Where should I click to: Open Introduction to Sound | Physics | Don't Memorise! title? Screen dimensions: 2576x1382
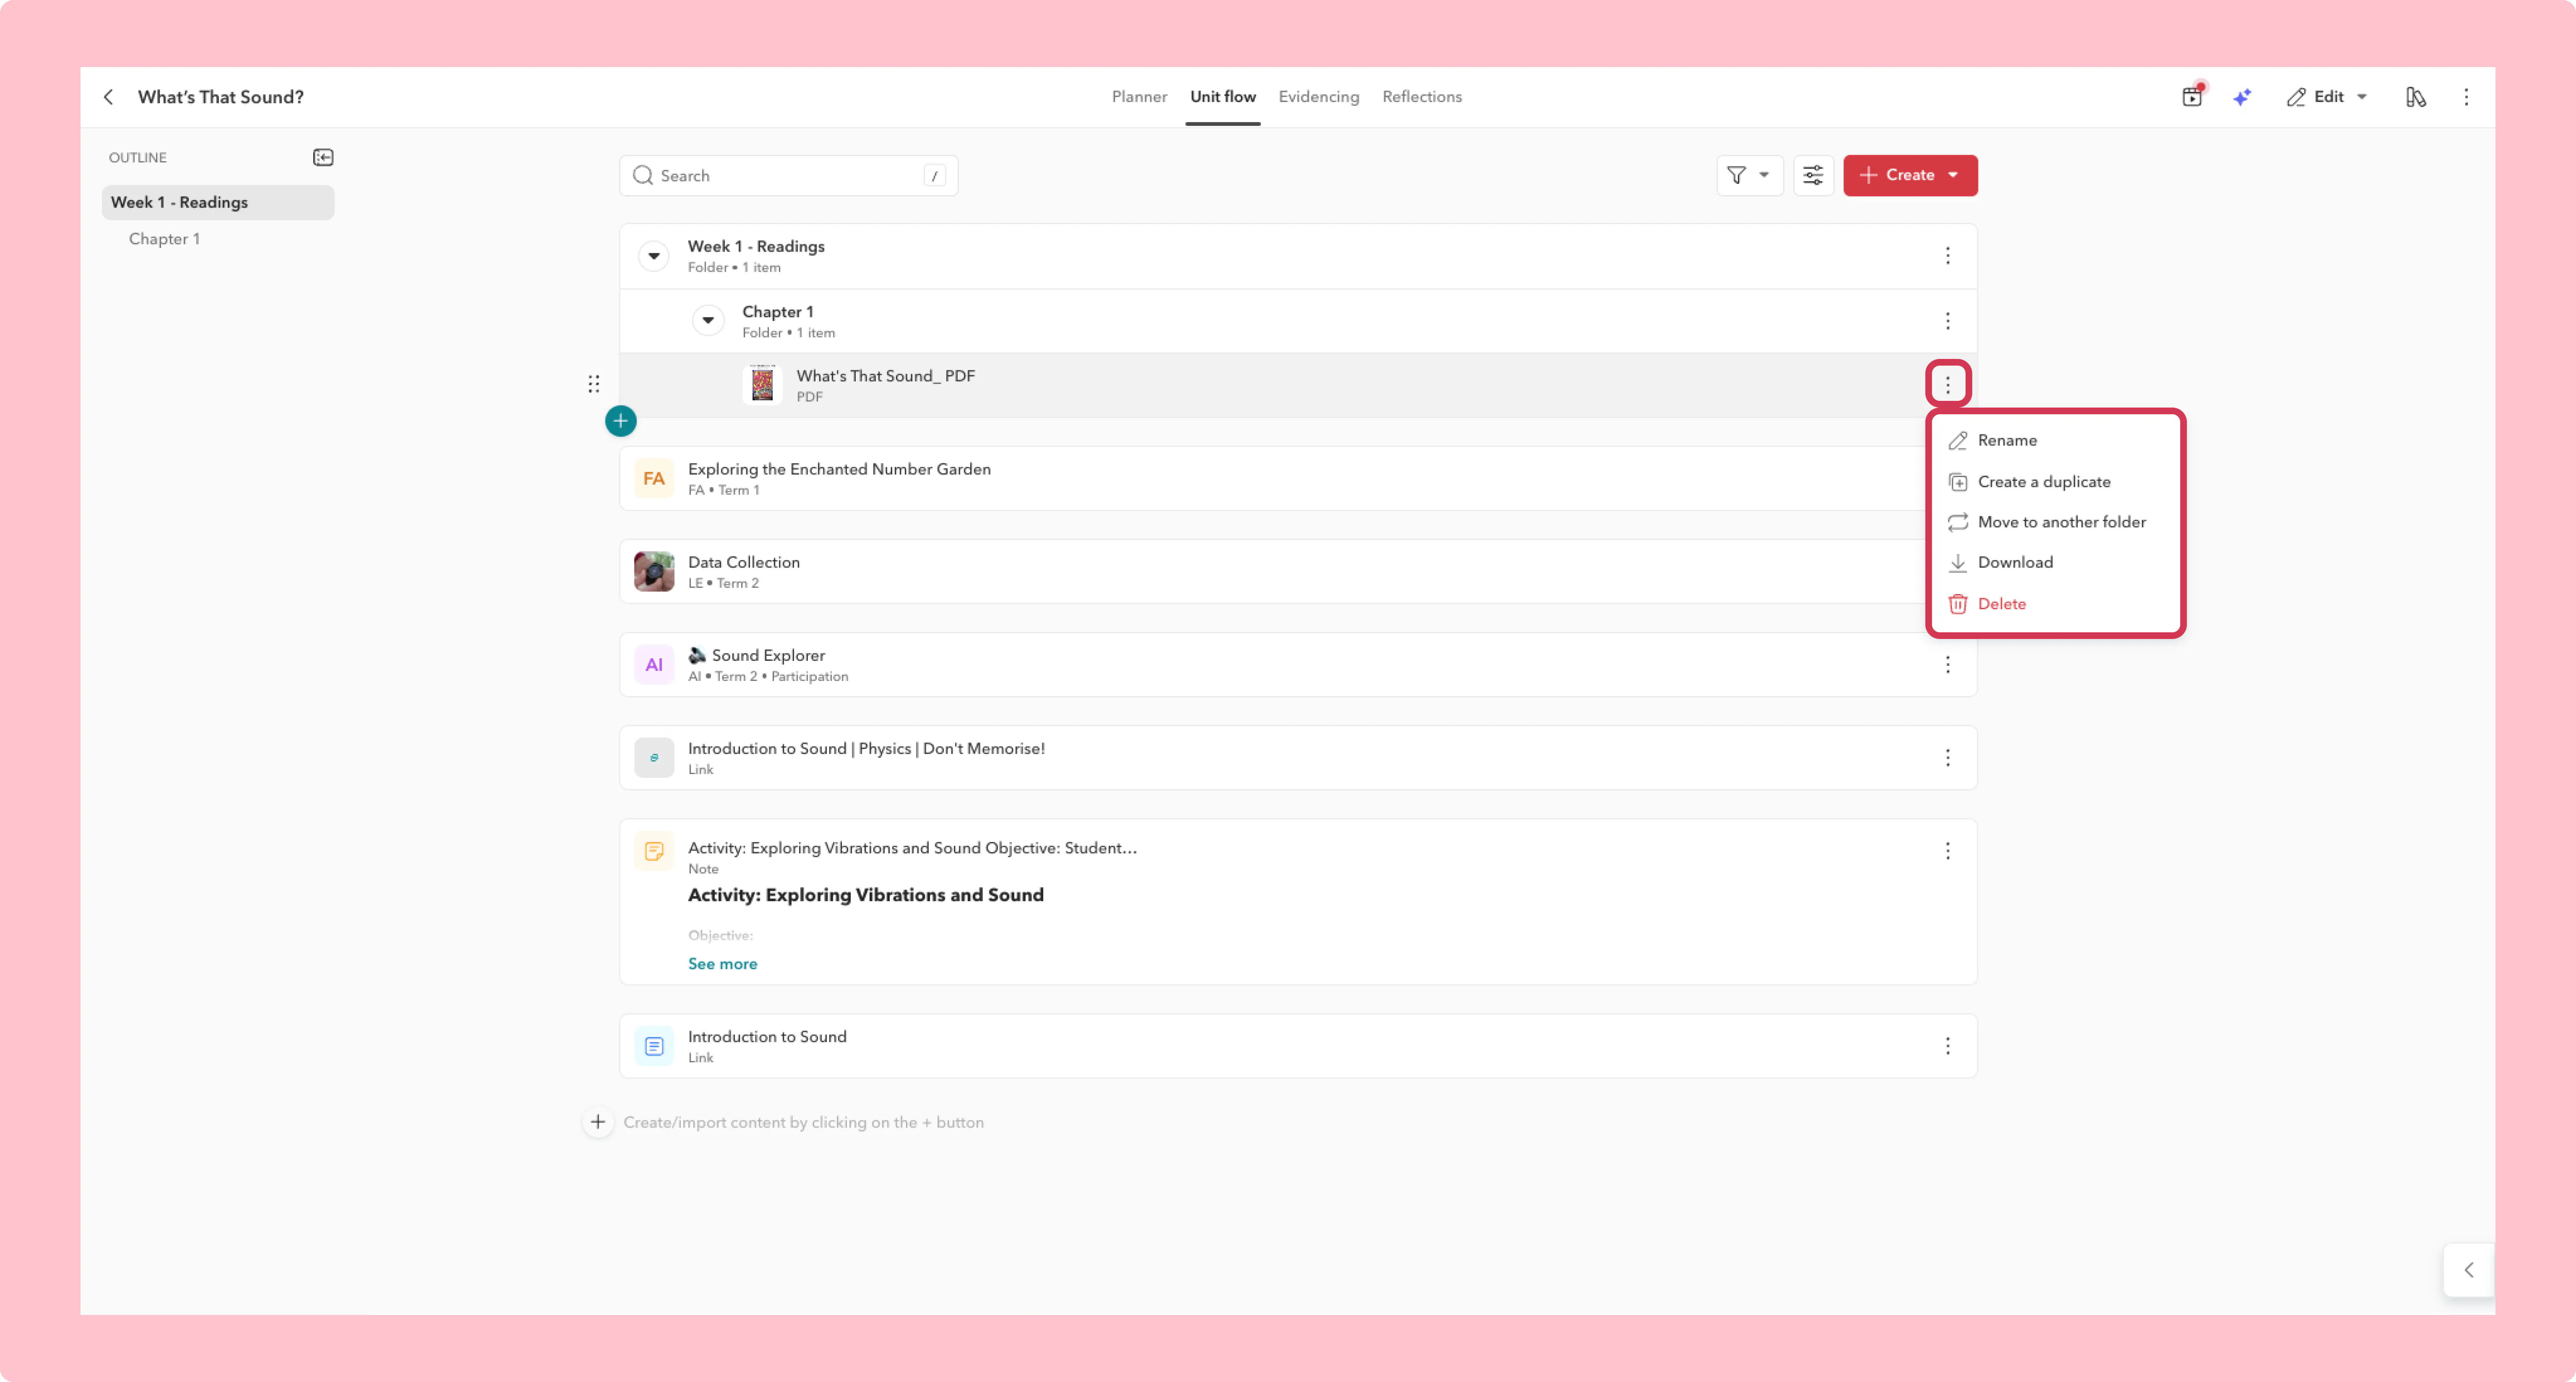(x=866, y=748)
